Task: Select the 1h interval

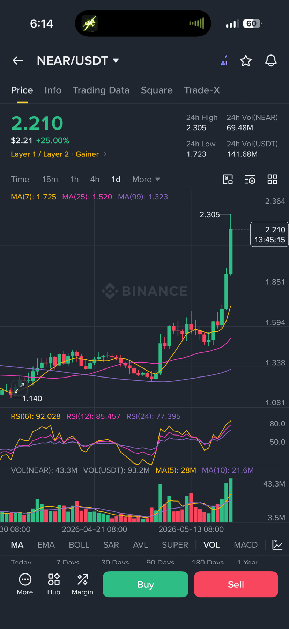Action: pyautogui.click(x=74, y=180)
